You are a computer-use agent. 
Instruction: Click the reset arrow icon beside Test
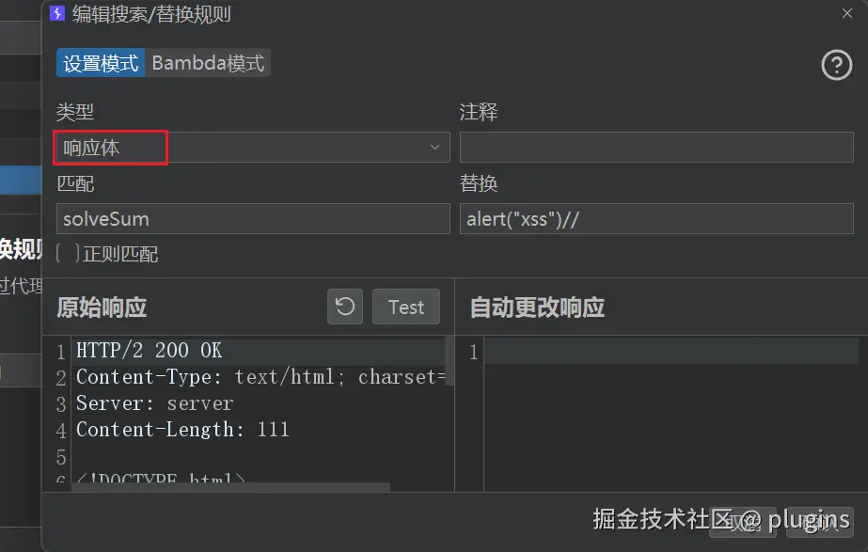[x=345, y=307]
